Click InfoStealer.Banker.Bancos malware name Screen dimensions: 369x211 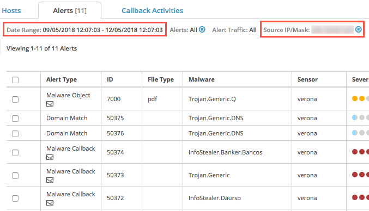point(225,152)
